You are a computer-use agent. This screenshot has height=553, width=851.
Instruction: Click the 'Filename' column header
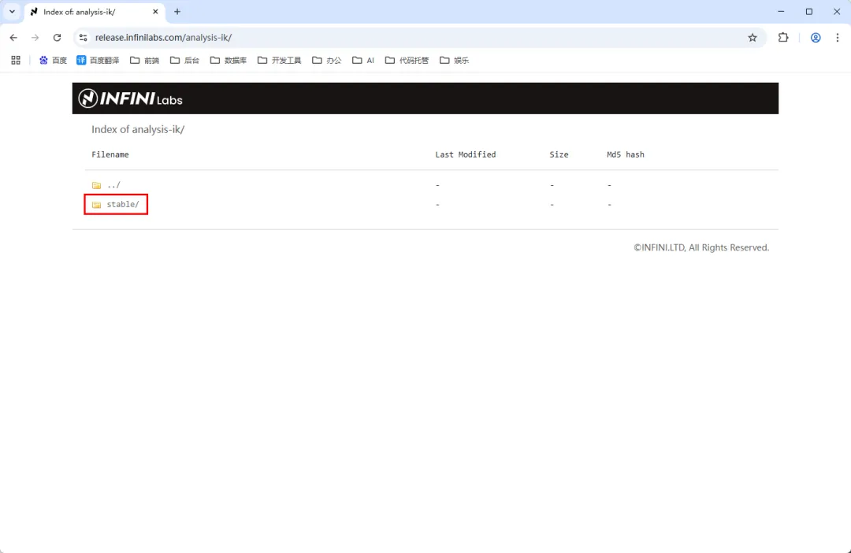110,154
